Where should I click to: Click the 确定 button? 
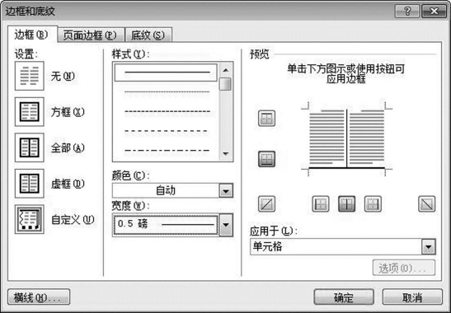coord(344,297)
